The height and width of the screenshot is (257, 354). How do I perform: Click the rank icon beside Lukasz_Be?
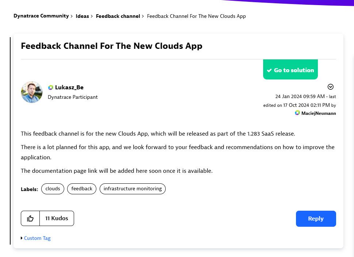tap(51, 87)
